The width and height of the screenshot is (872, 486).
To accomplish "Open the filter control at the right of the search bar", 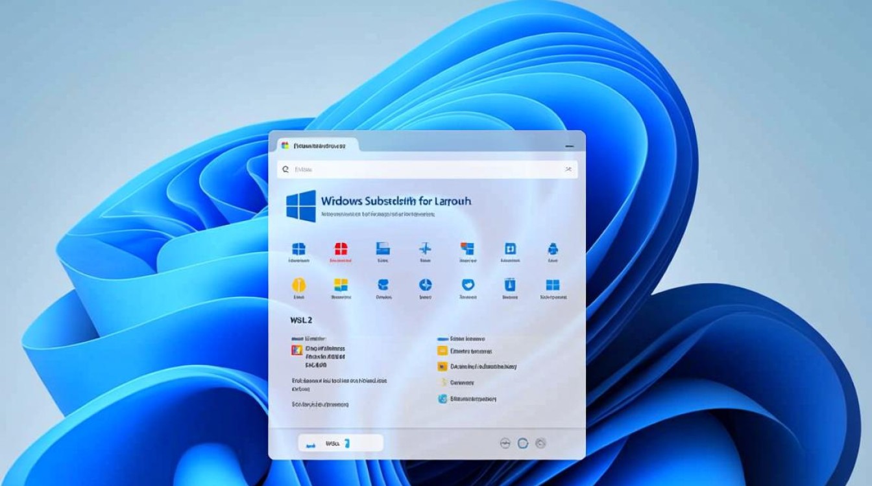I will click(x=567, y=169).
